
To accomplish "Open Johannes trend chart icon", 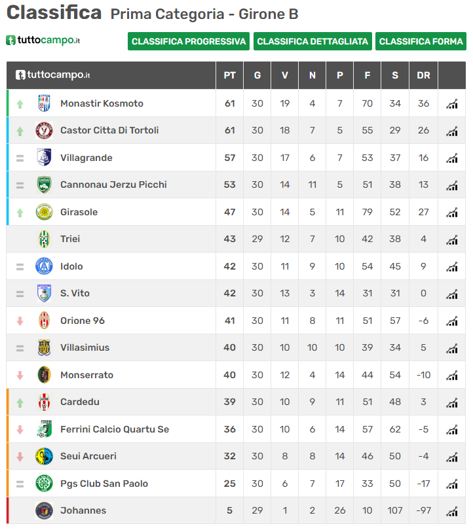I will click(451, 511).
